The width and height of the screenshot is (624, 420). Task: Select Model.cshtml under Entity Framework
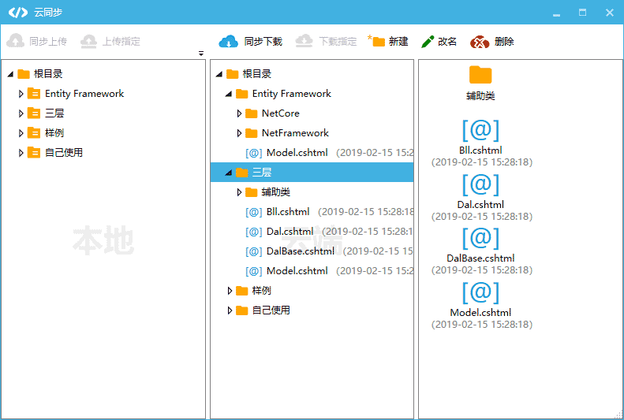297,153
